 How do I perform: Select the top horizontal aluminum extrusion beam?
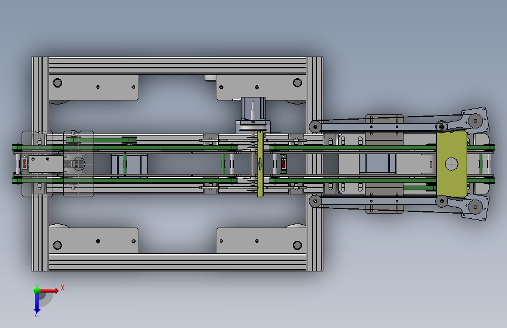pyautogui.click(x=177, y=66)
